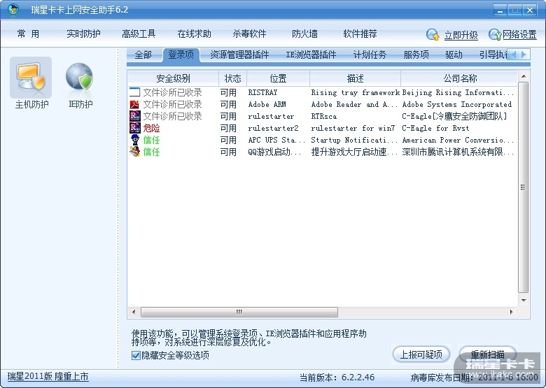This screenshot has height=388, width=546.
Task: Click the 立即升级 link
Action: coord(461,35)
